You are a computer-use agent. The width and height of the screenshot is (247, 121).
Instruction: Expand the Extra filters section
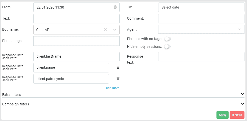[x=242, y=94]
